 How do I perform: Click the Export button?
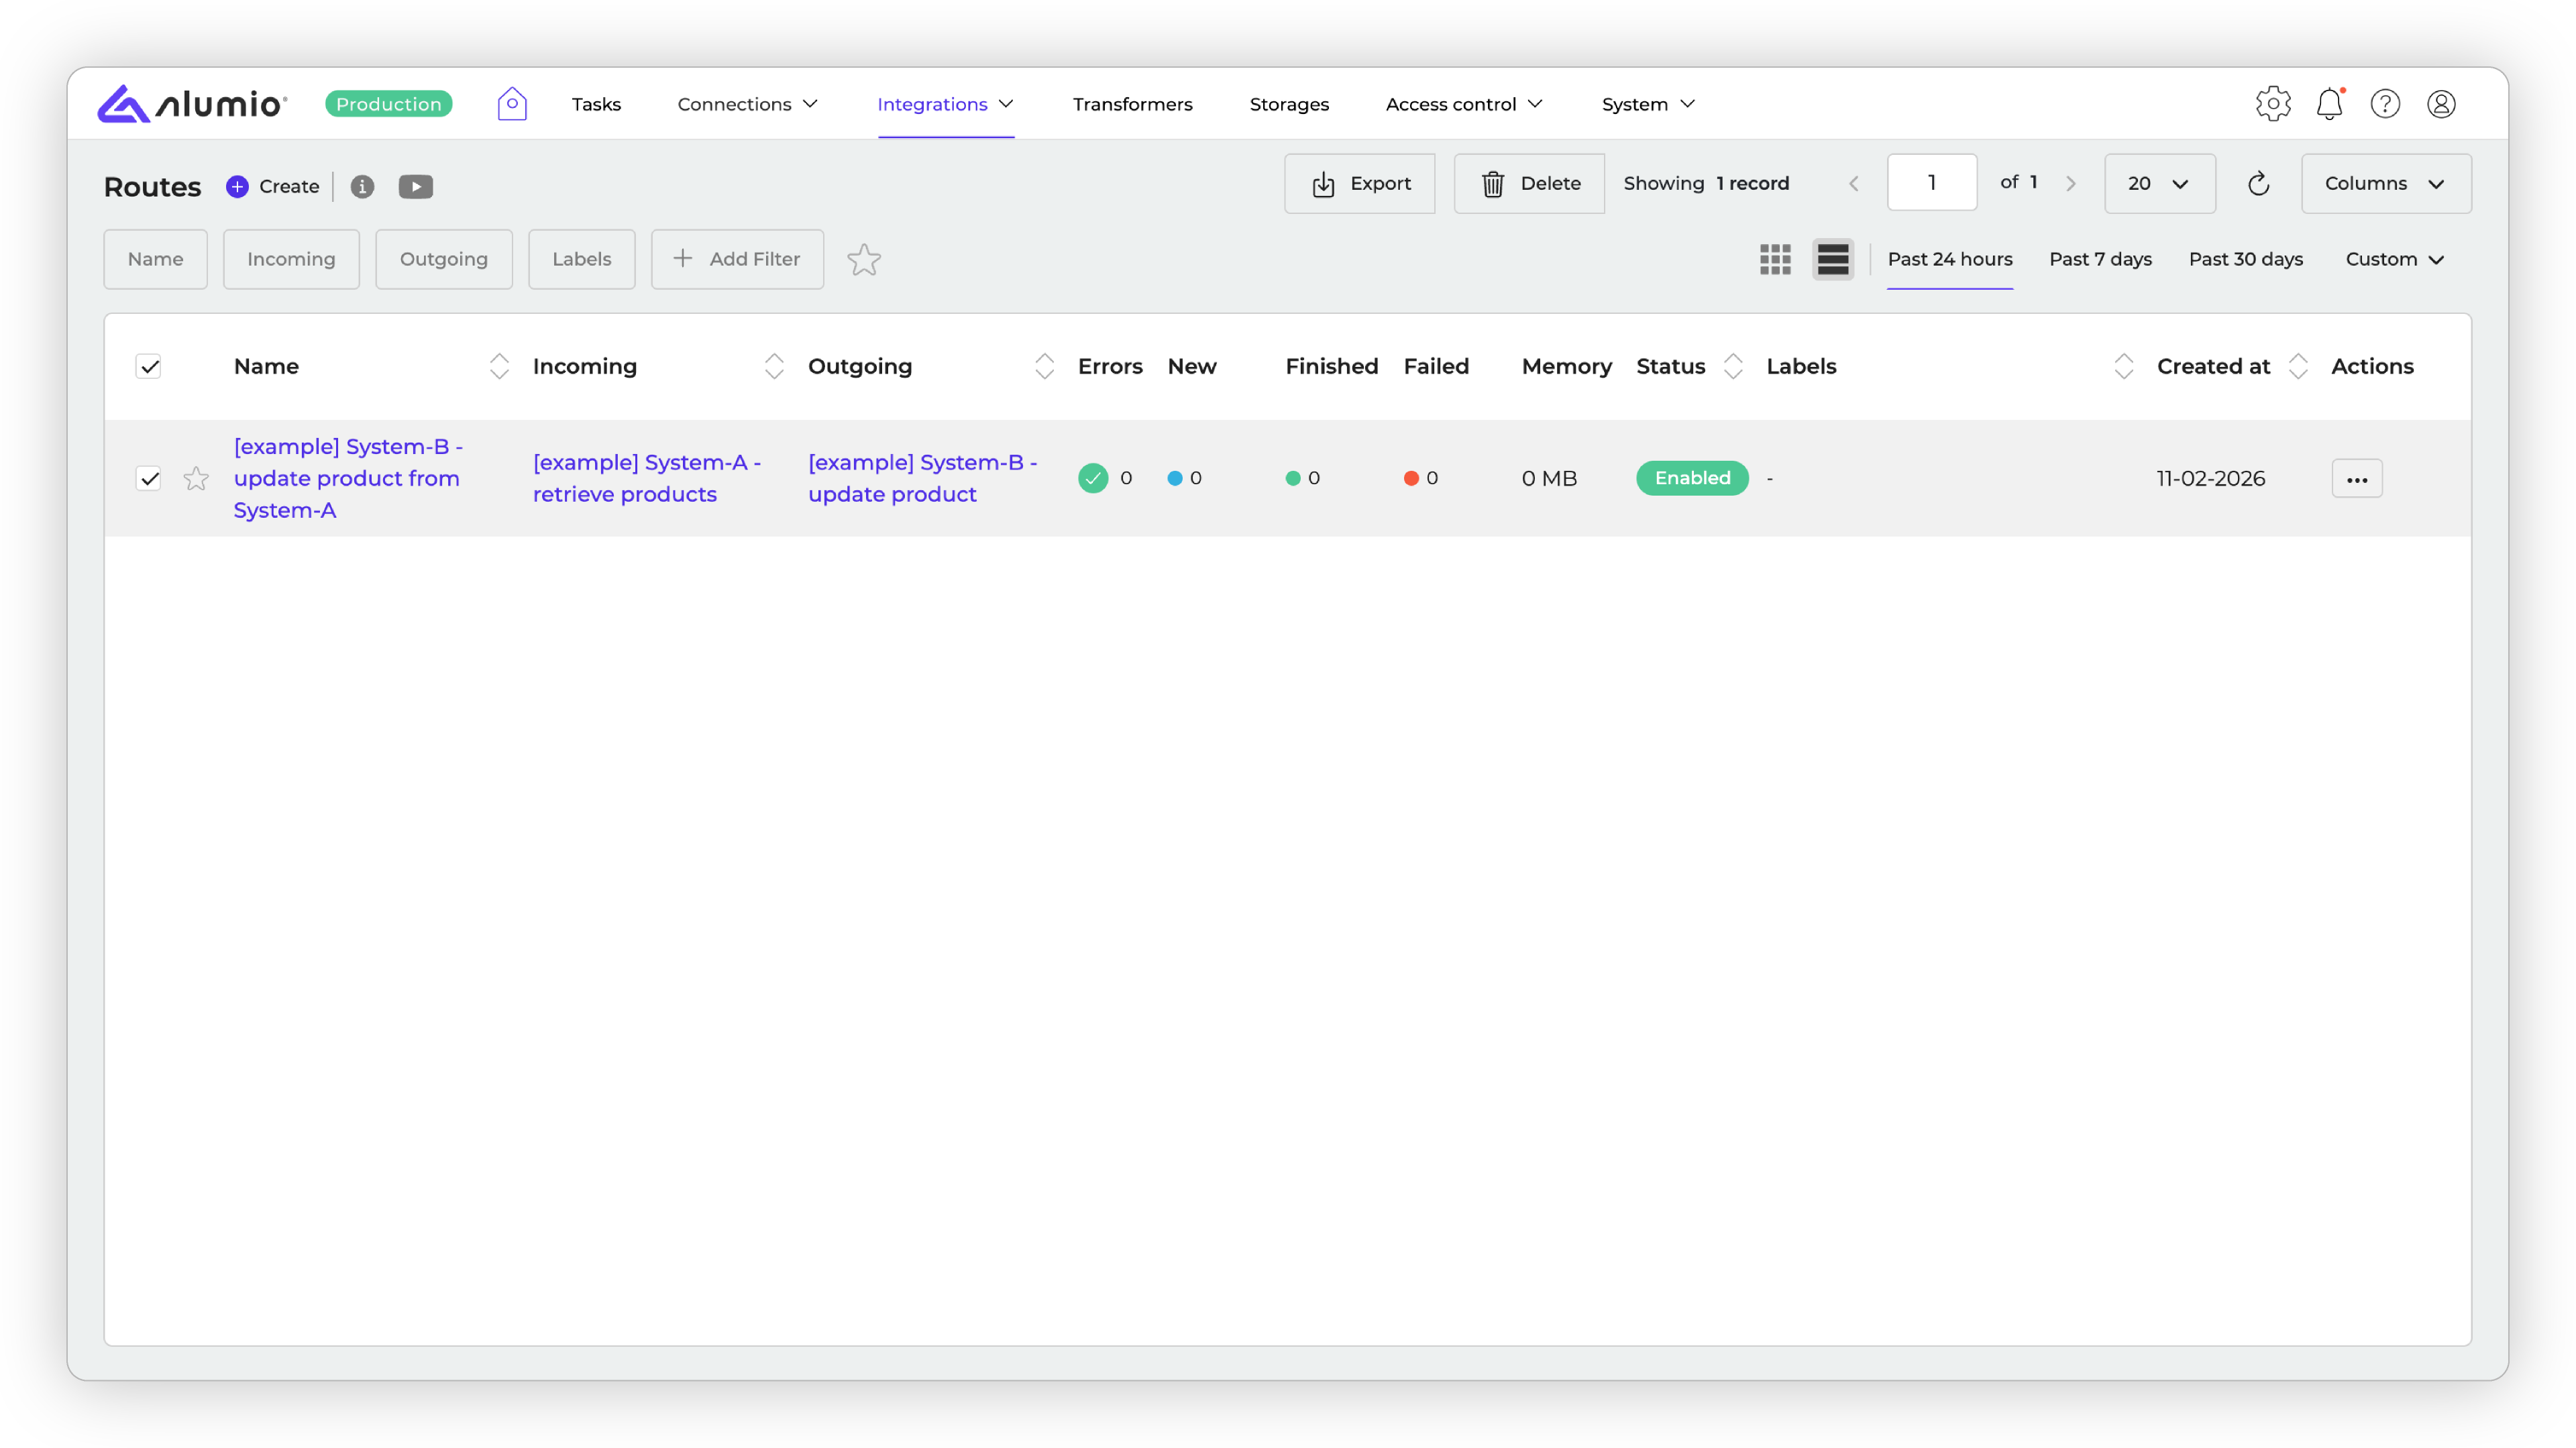[1359, 184]
